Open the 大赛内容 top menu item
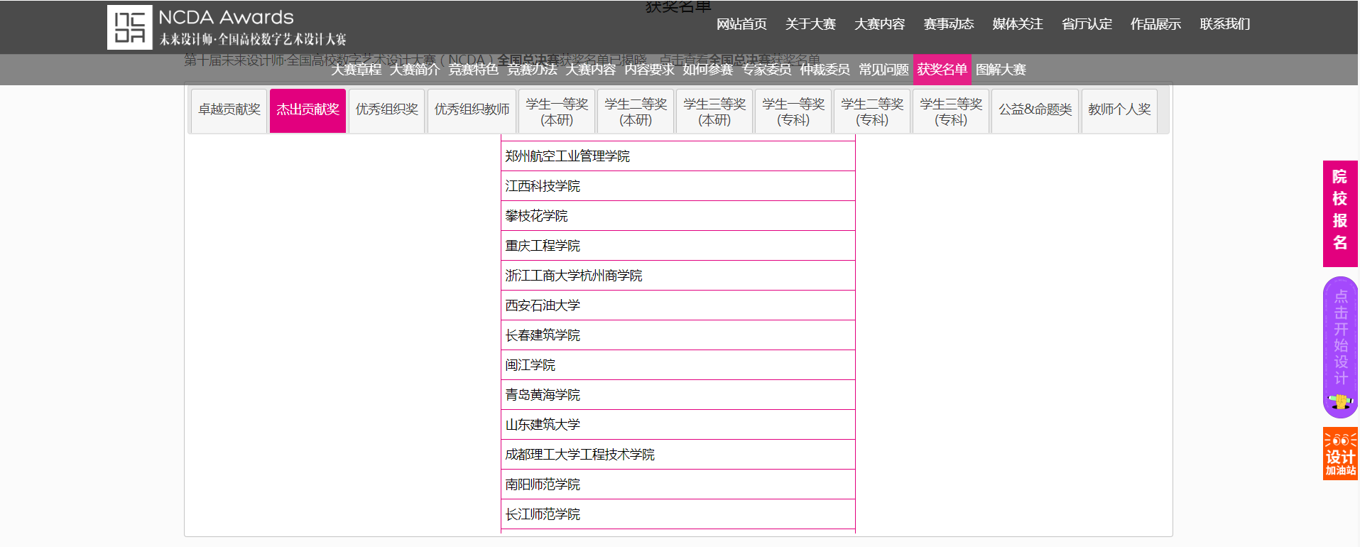Viewport: 1360px width, 547px height. 879,24
